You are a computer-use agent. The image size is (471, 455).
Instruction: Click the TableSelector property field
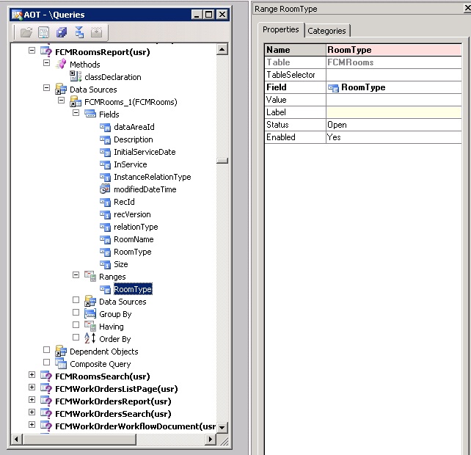[x=393, y=75]
